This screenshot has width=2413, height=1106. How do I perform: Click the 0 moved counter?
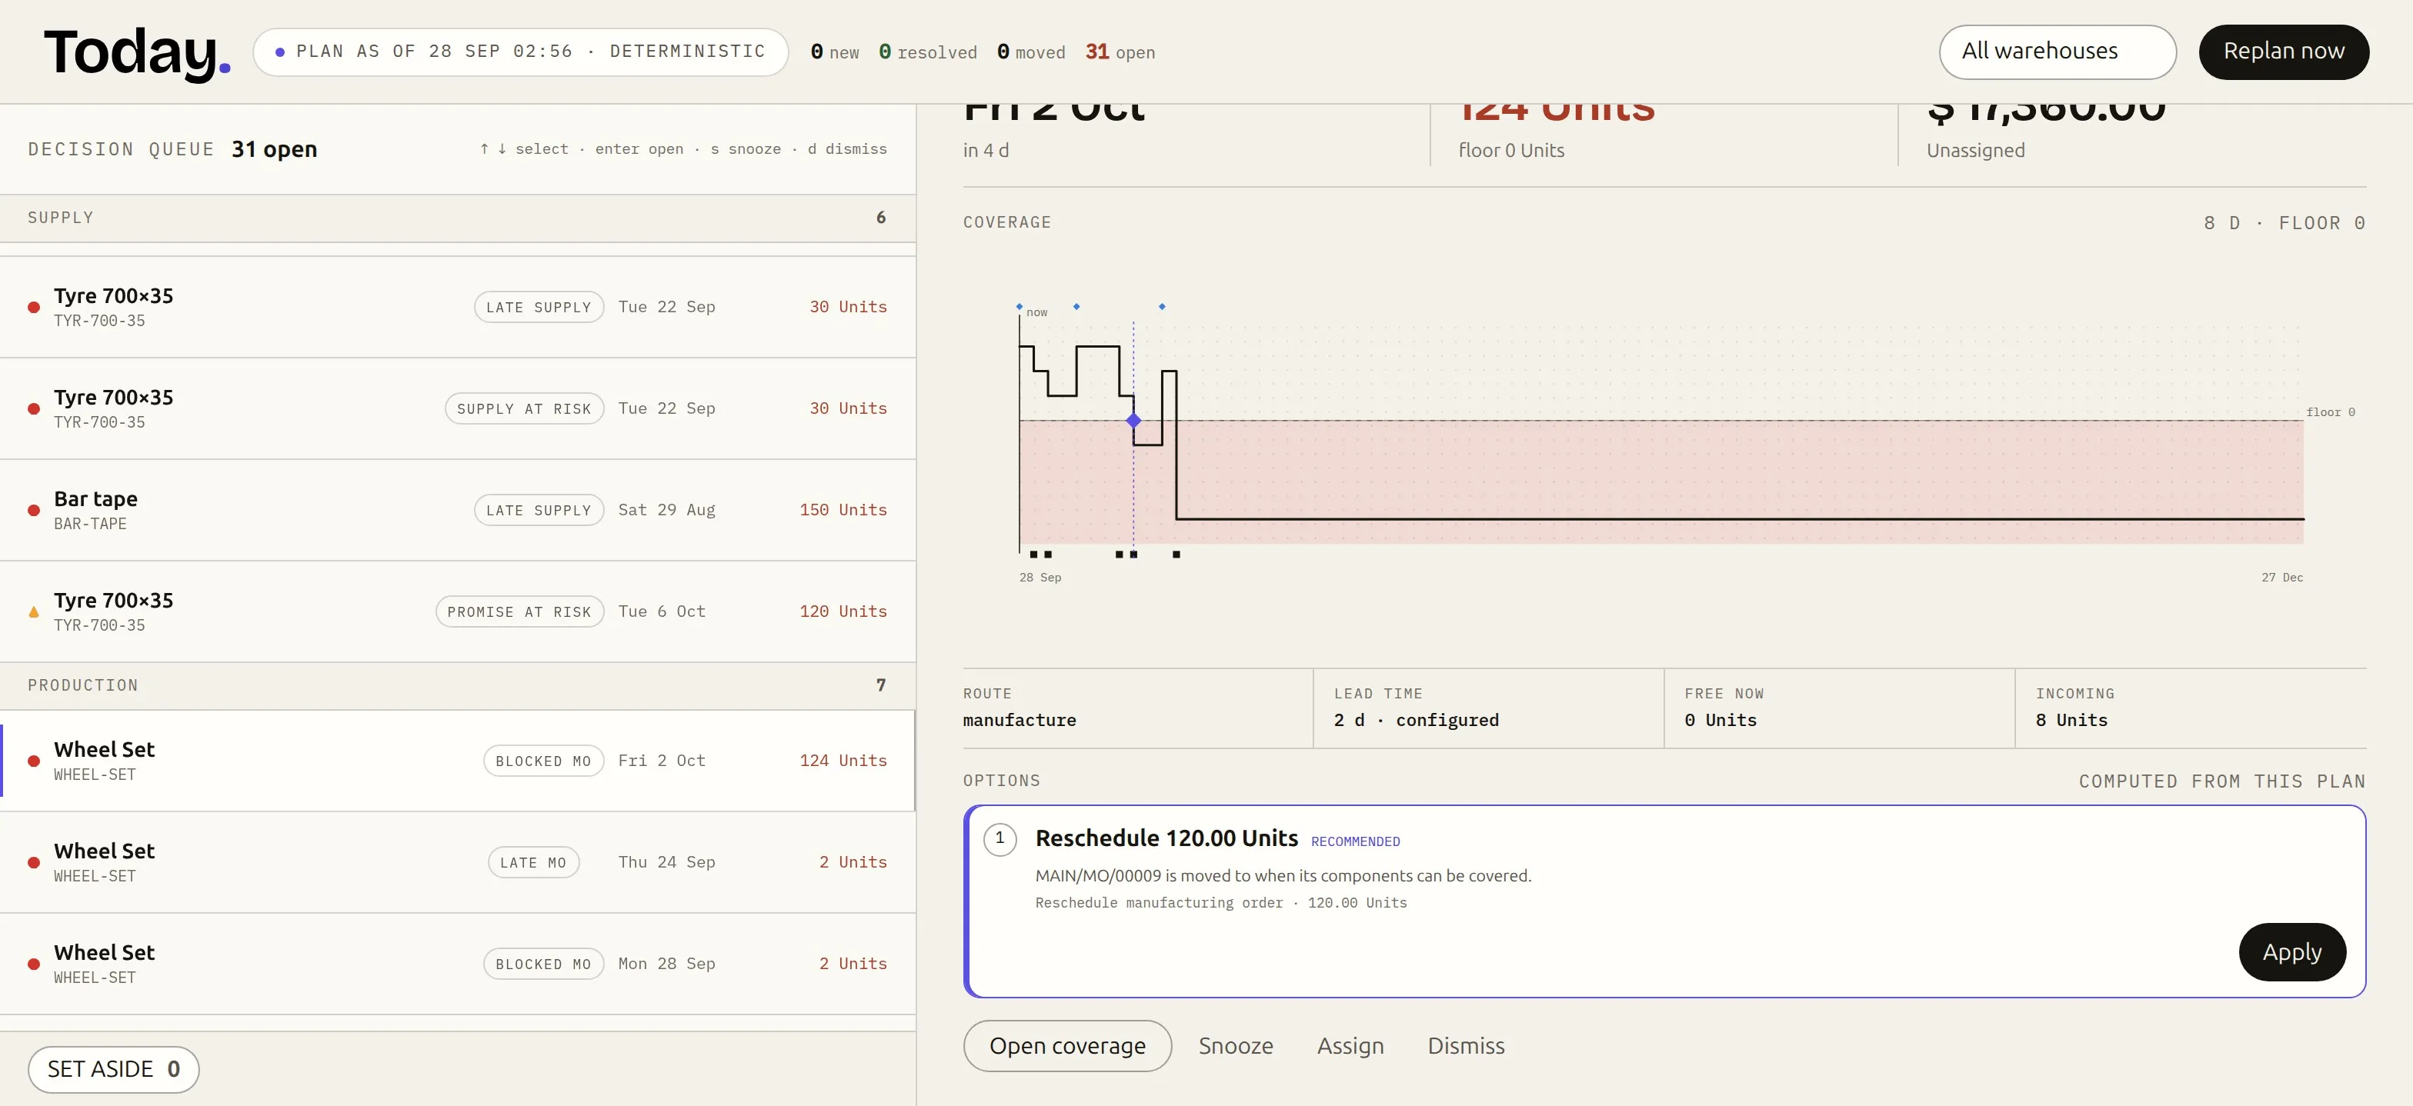pos(1030,52)
